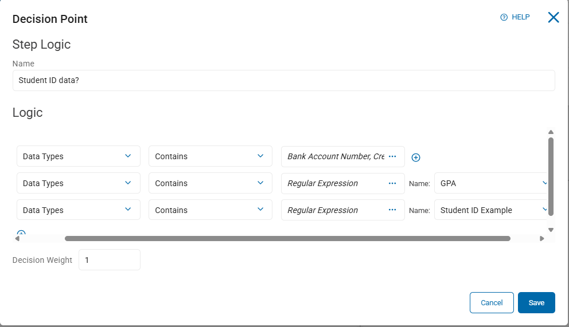Viewport: 569px width, 327px height.
Task: Click the Decision Weight input field
Action: [x=109, y=260]
